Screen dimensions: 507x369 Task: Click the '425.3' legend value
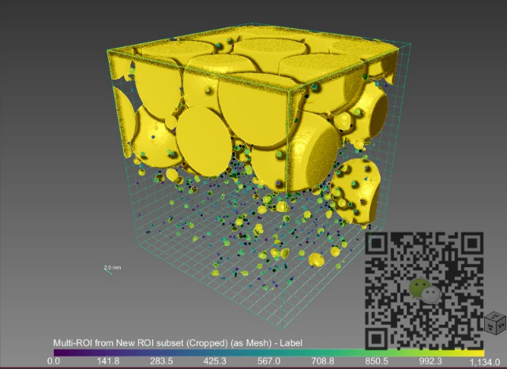coord(215,361)
